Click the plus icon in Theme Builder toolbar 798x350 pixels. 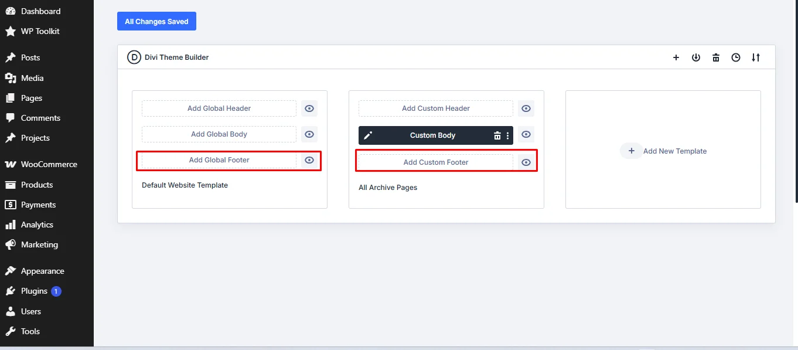coord(676,57)
